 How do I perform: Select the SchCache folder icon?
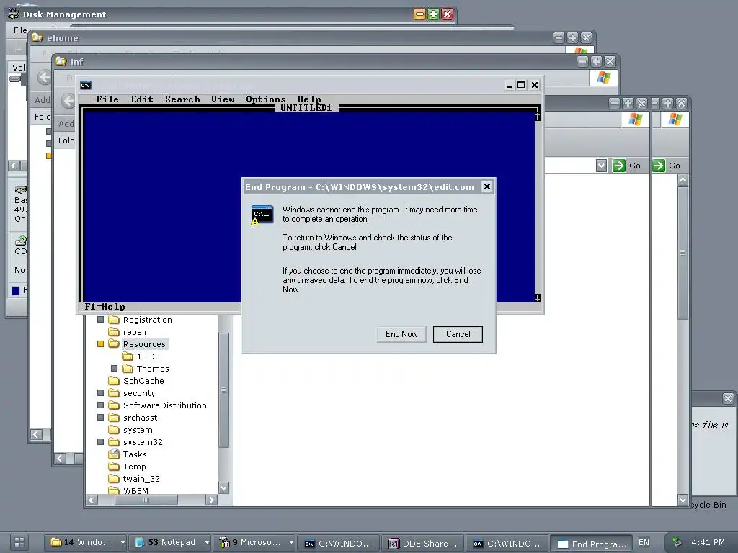[114, 381]
